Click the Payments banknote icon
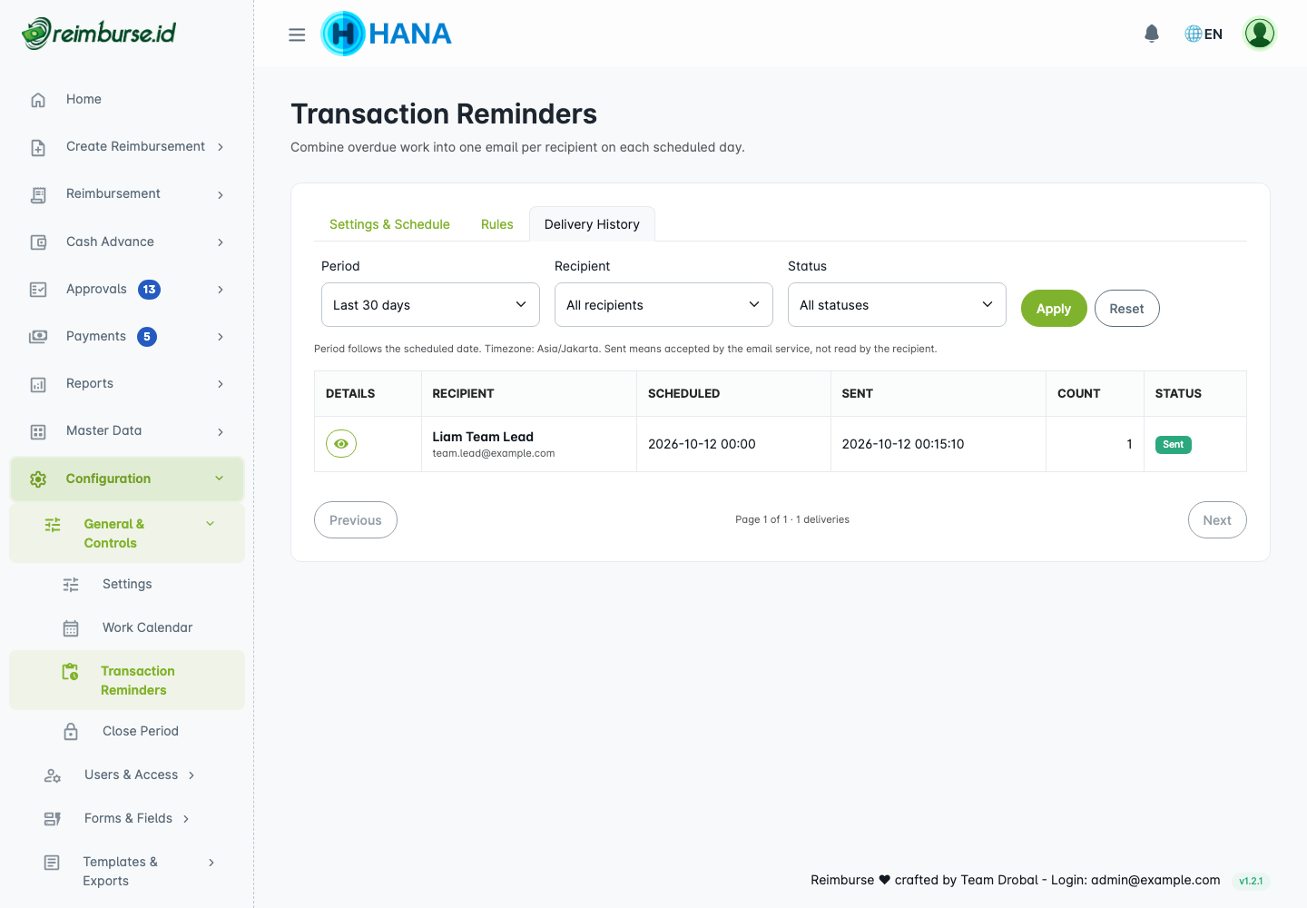Image resolution: width=1307 pixels, height=908 pixels. 38,337
